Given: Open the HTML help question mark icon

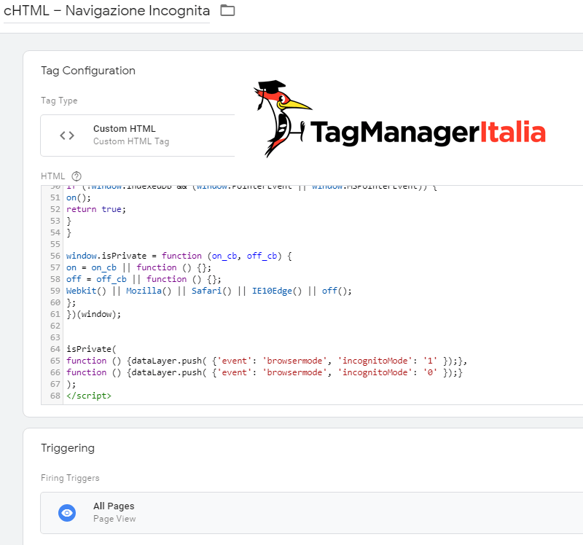Looking at the screenshot, I should [77, 176].
